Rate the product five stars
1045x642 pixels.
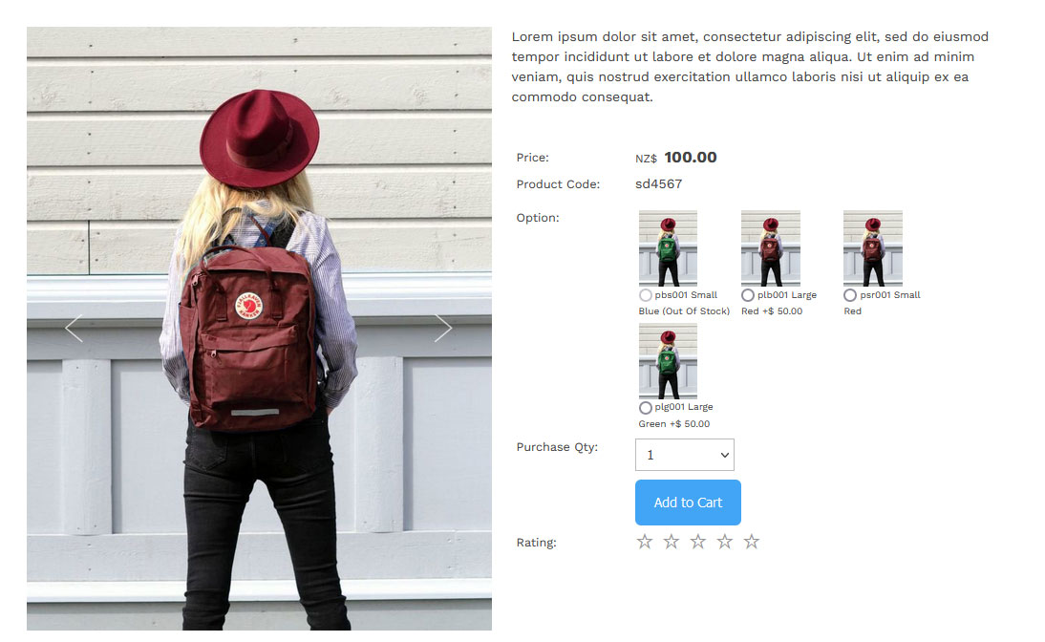751,542
